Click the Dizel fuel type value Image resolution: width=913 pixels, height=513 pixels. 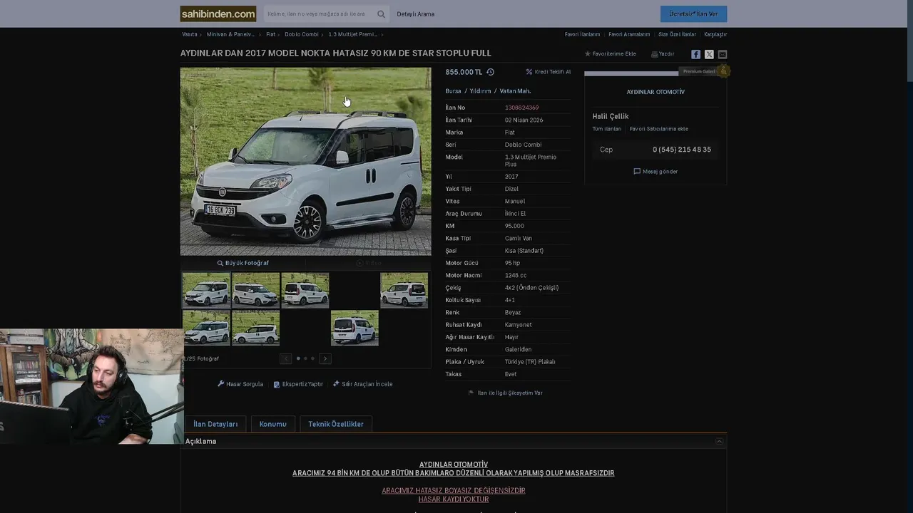click(511, 189)
